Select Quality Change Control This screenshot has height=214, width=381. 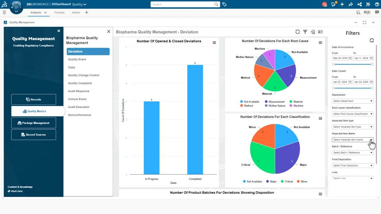pyautogui.click(x=84, y=75)
